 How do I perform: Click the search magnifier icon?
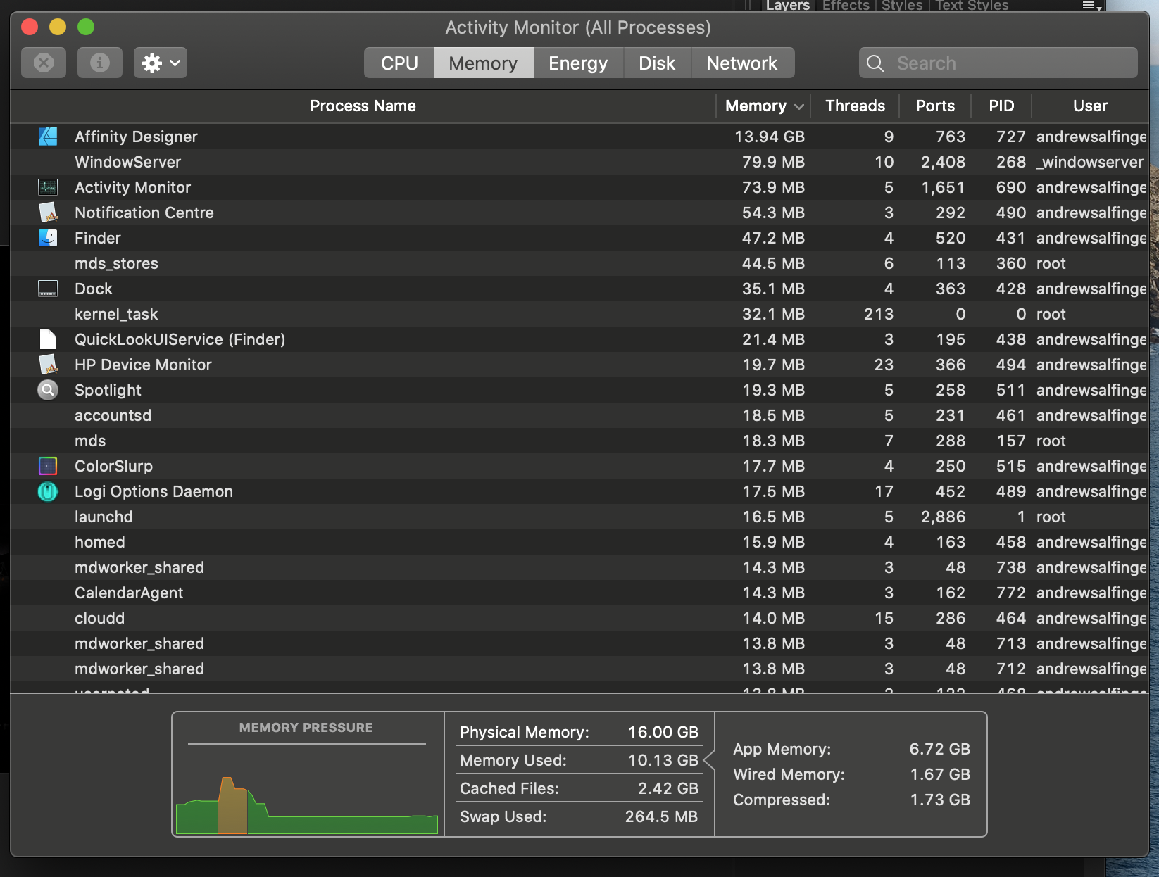[x=875, y=63]
